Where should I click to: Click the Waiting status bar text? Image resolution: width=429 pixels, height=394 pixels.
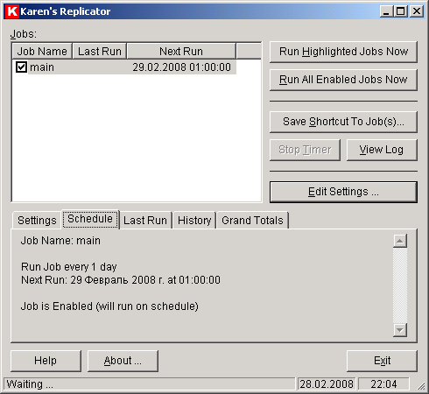pyautogui.click(x=30, y=384)
